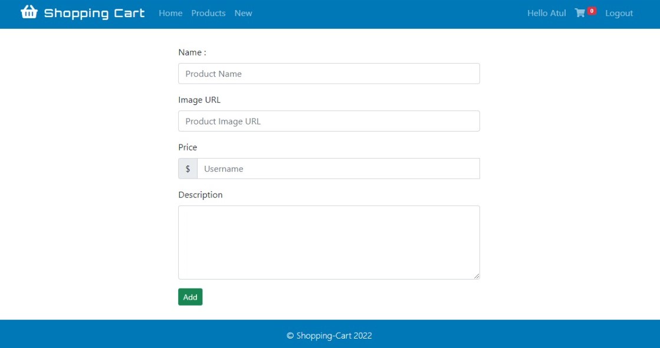
Task: Focus the Product Name input field
Action: pos(329,74)
